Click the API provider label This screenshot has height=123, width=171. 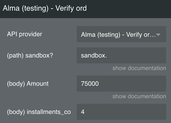click(x=25, y=34)
